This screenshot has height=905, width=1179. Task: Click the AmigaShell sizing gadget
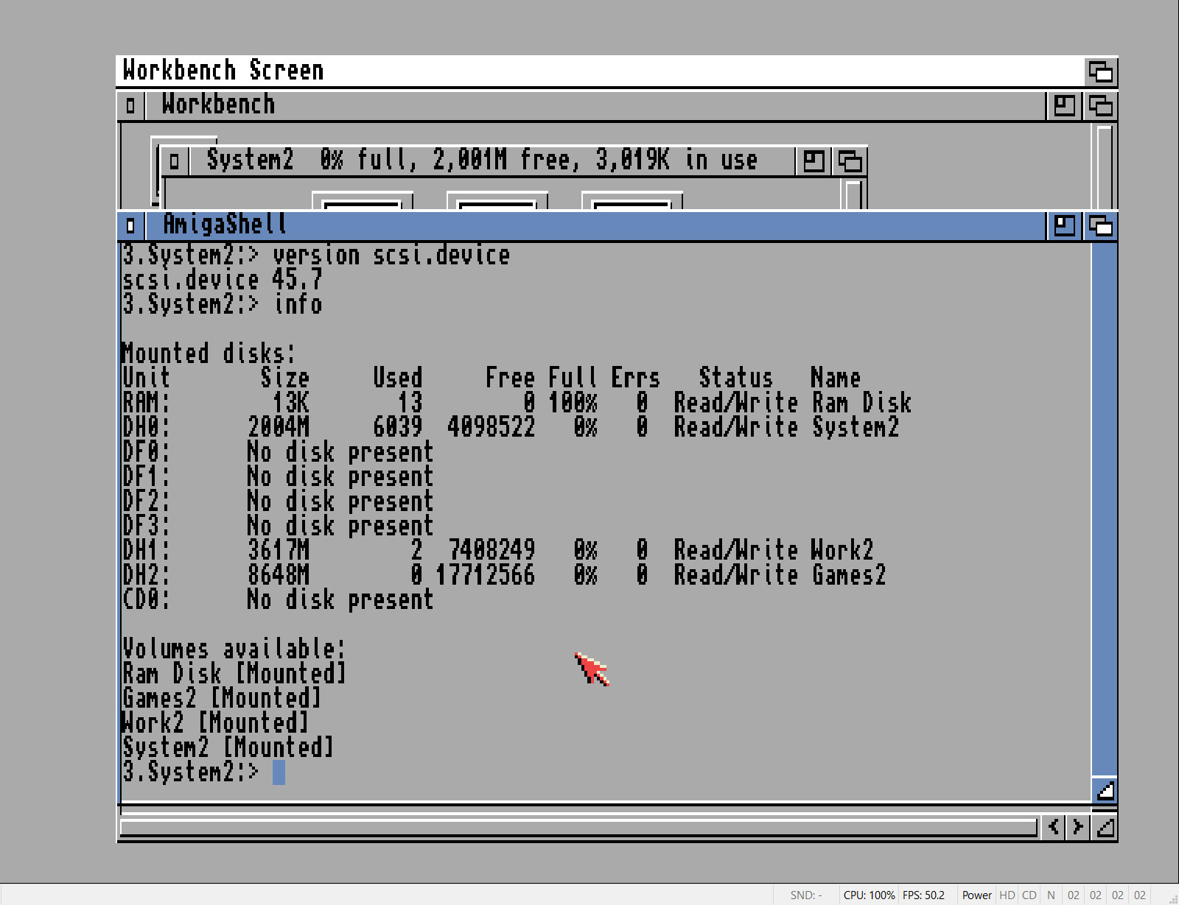coord(1105,790)
